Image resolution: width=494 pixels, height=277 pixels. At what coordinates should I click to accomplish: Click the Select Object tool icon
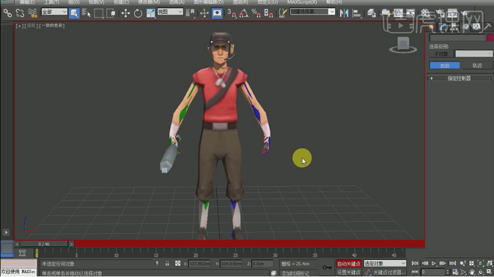74,13
